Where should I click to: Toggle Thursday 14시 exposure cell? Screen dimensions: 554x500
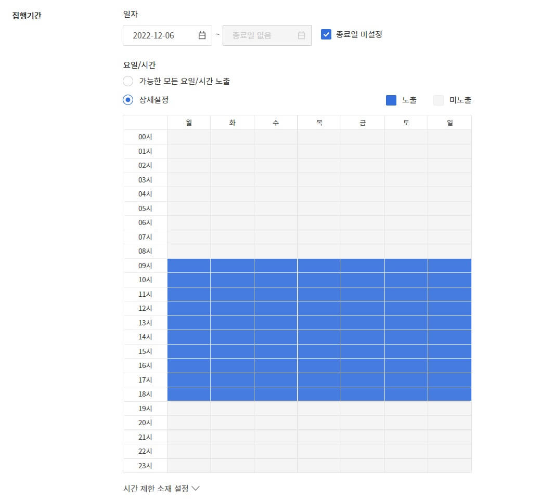pos(319,337)
